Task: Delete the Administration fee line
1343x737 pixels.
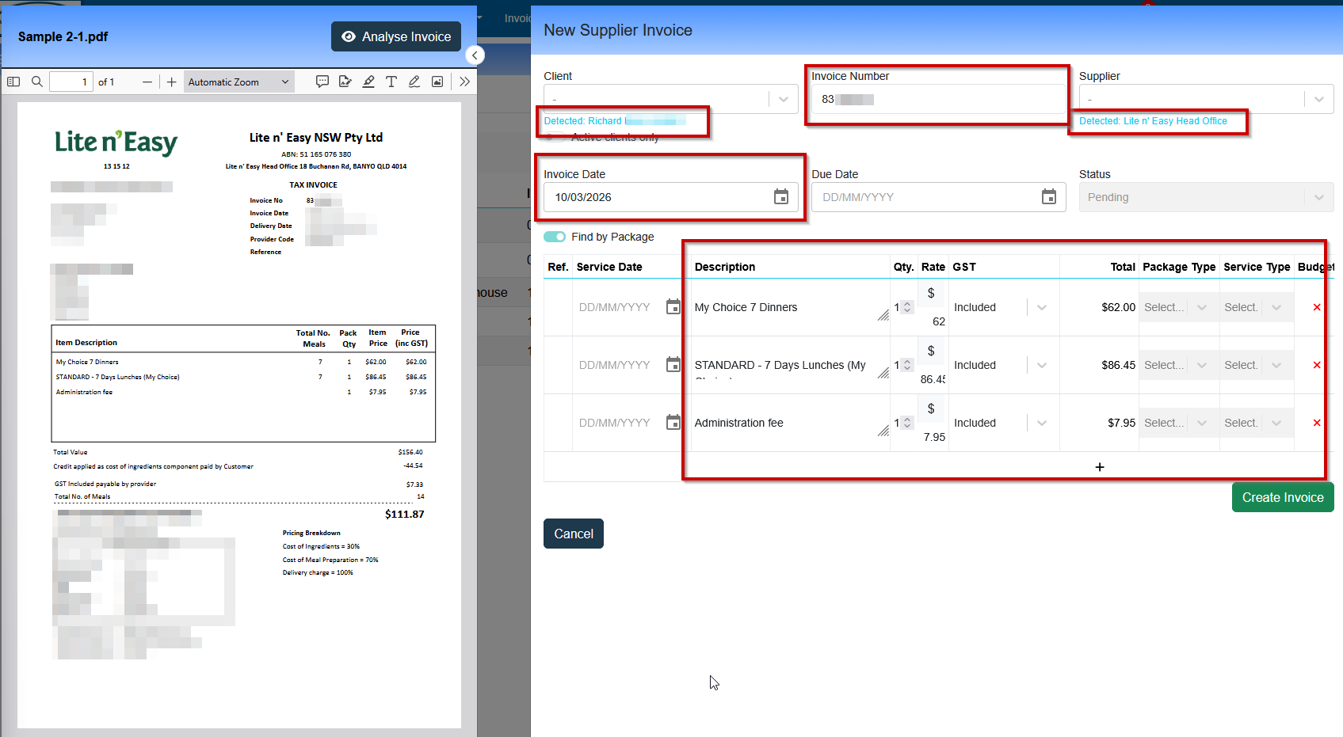Action: [x=1317, y=423]
